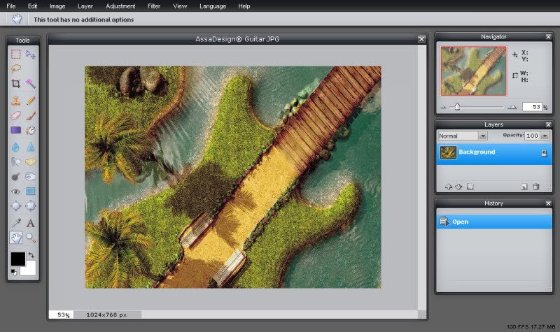Activate the Eraser tool
The image size is (560, 332).
pyautogui.click(x=15, y=115)
